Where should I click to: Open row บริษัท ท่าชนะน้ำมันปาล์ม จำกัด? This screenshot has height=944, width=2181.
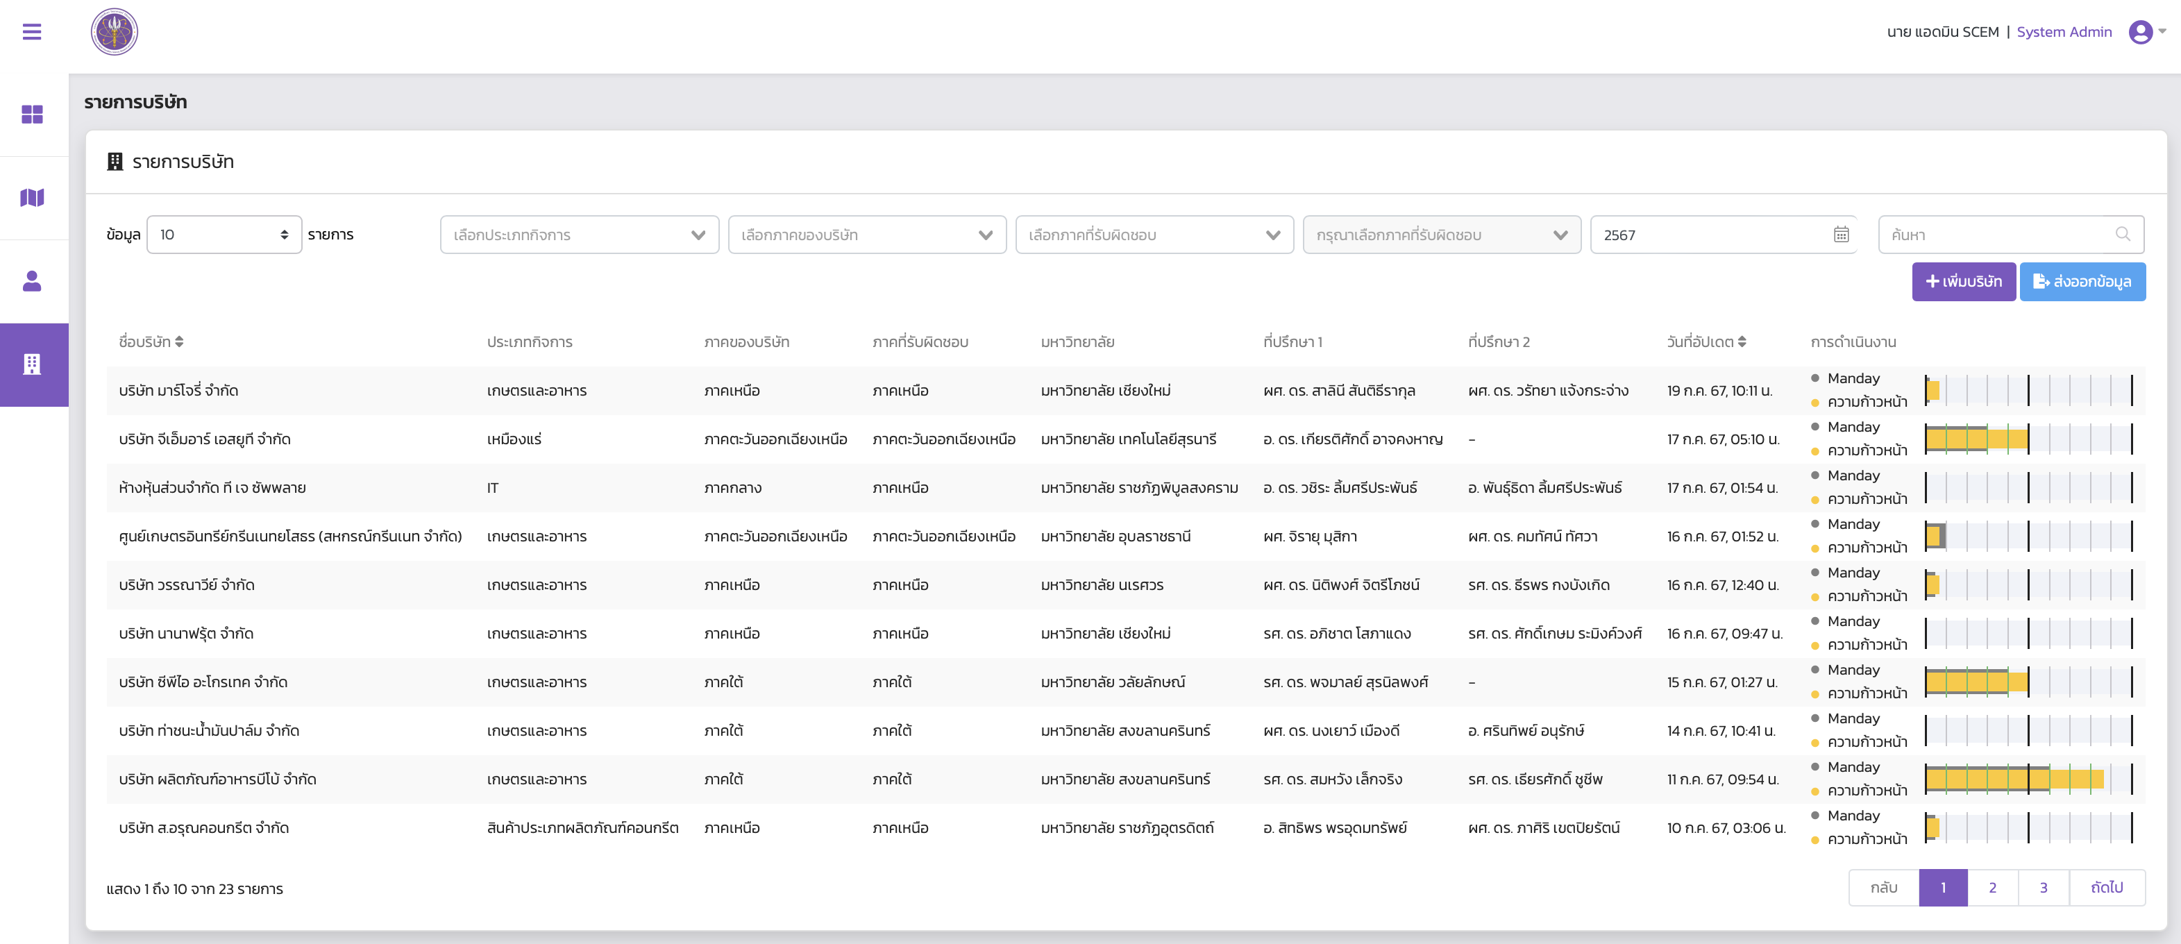1125,731
